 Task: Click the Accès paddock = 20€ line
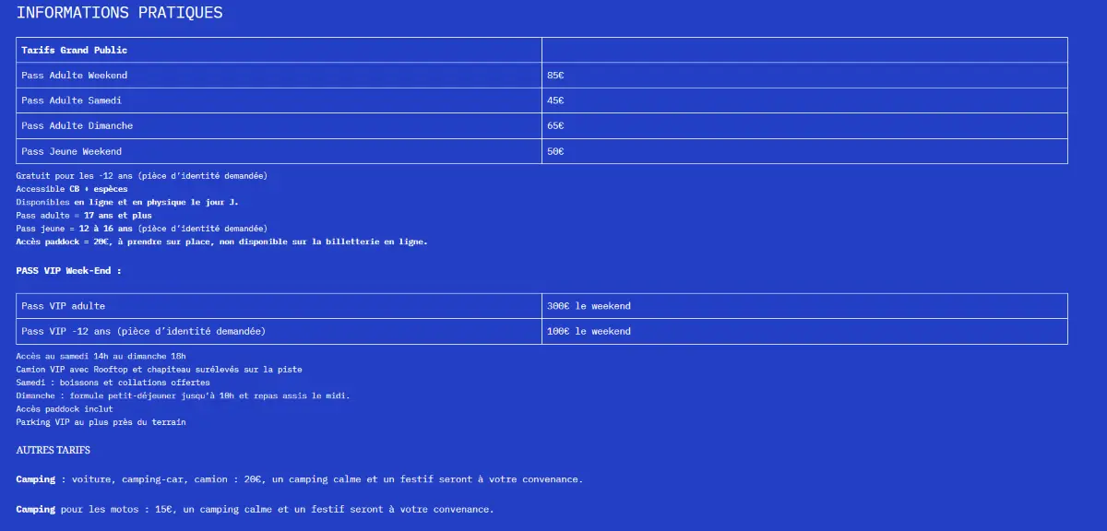tap(221, 242)
